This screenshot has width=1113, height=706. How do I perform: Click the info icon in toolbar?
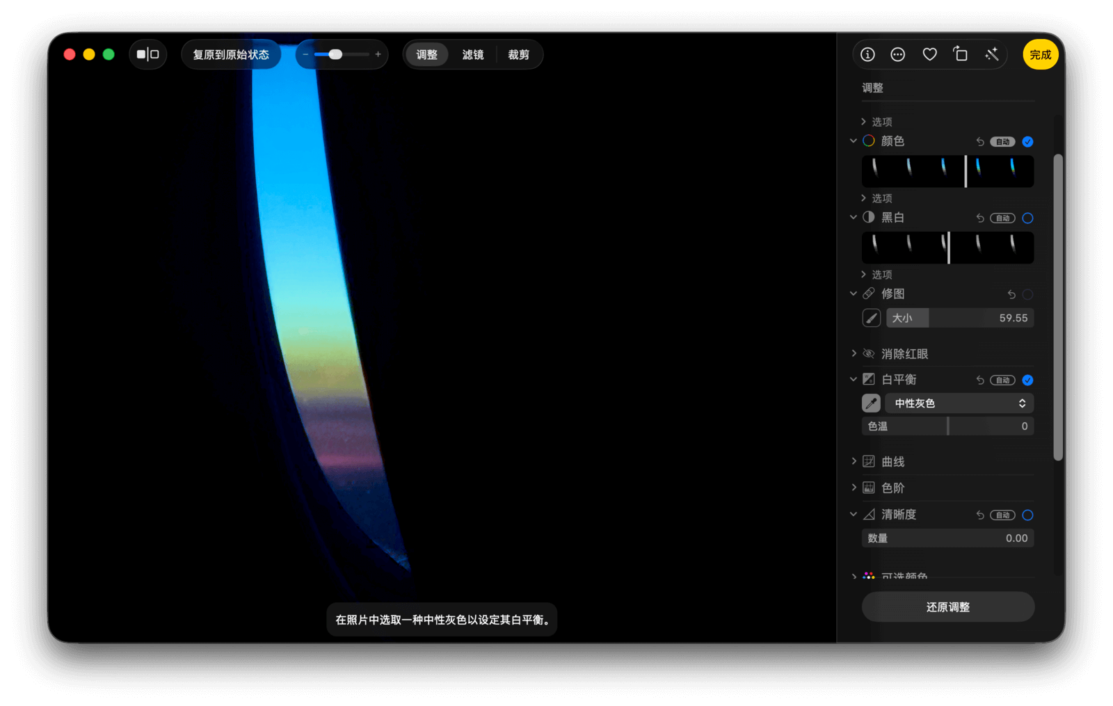coord(867,54)
